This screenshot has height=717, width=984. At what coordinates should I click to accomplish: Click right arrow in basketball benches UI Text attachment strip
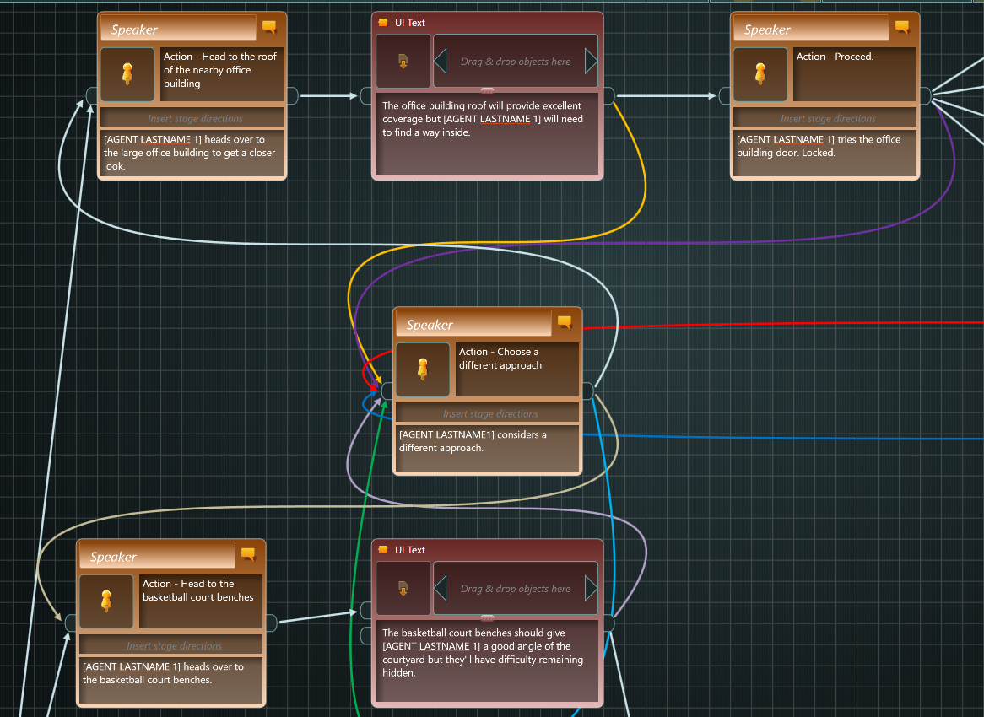591,589
